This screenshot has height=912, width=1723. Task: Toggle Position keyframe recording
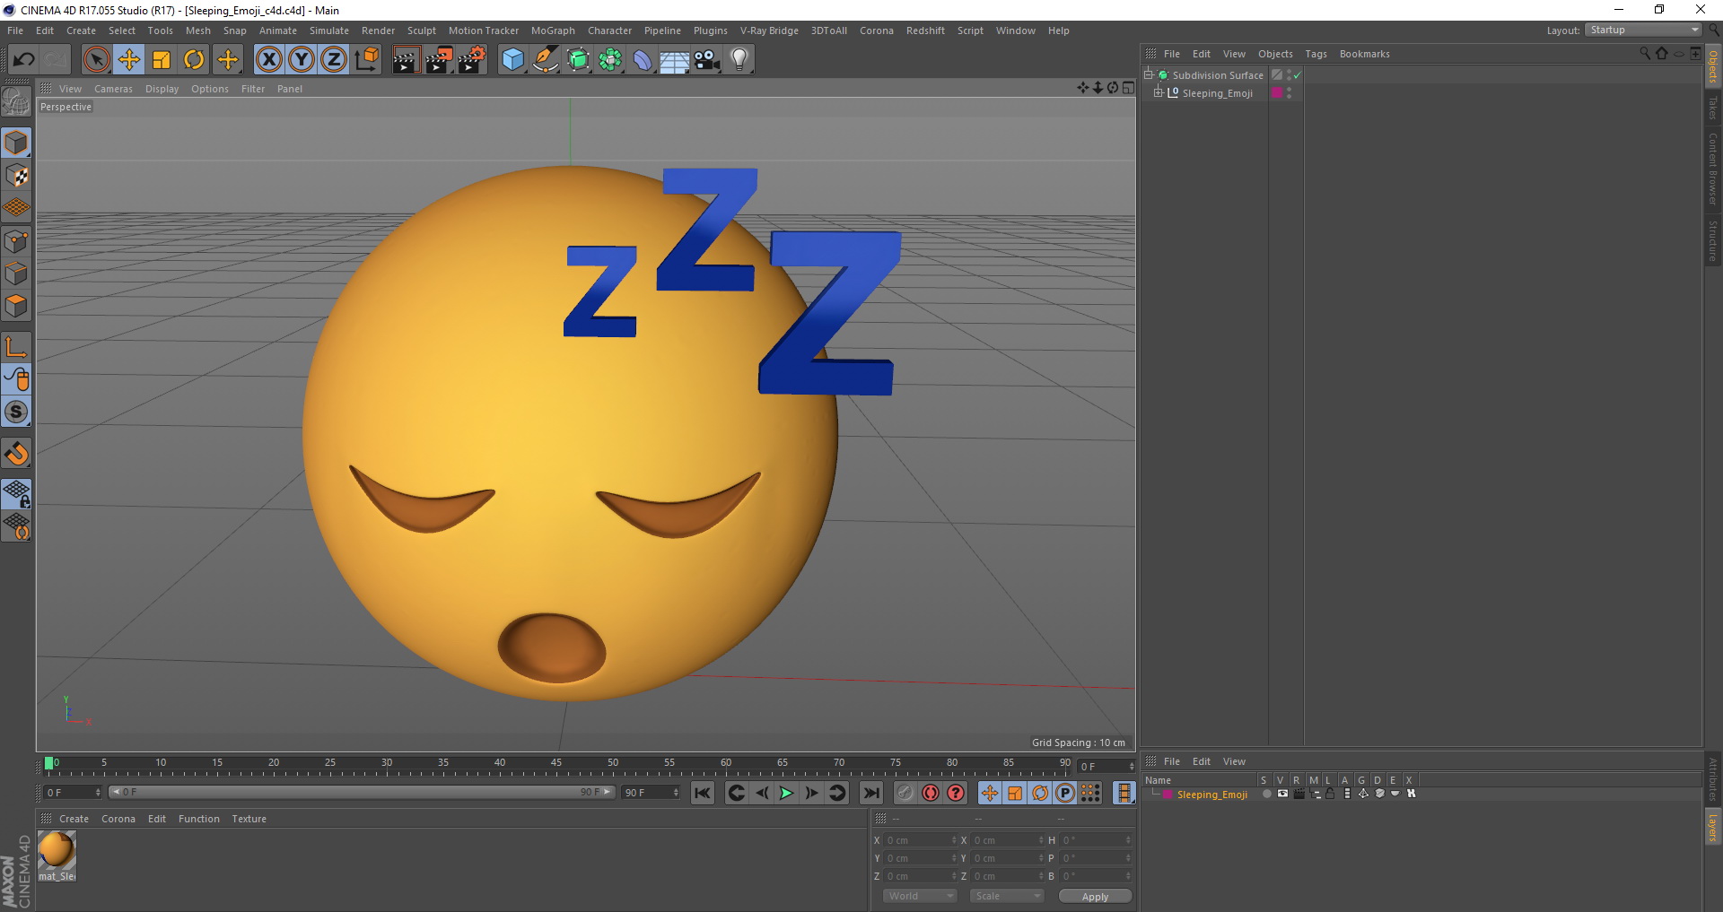989,793
